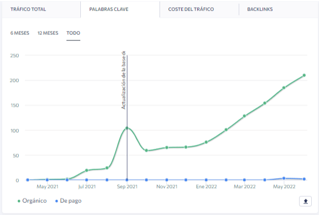This screenshot has width=319, height=215.
Task: Click the export upload arrow icon
Action: pos(305,201)
